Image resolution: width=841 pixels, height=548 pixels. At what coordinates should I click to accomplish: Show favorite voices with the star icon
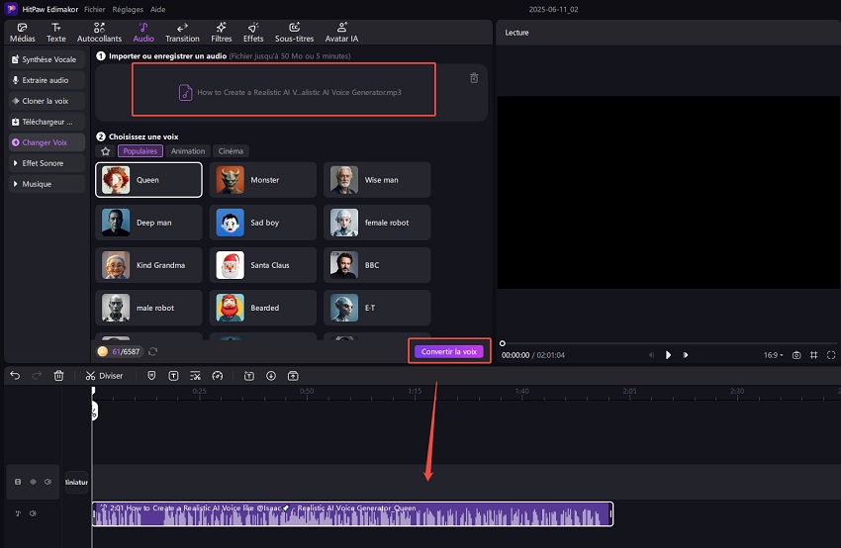coord(106,151)
